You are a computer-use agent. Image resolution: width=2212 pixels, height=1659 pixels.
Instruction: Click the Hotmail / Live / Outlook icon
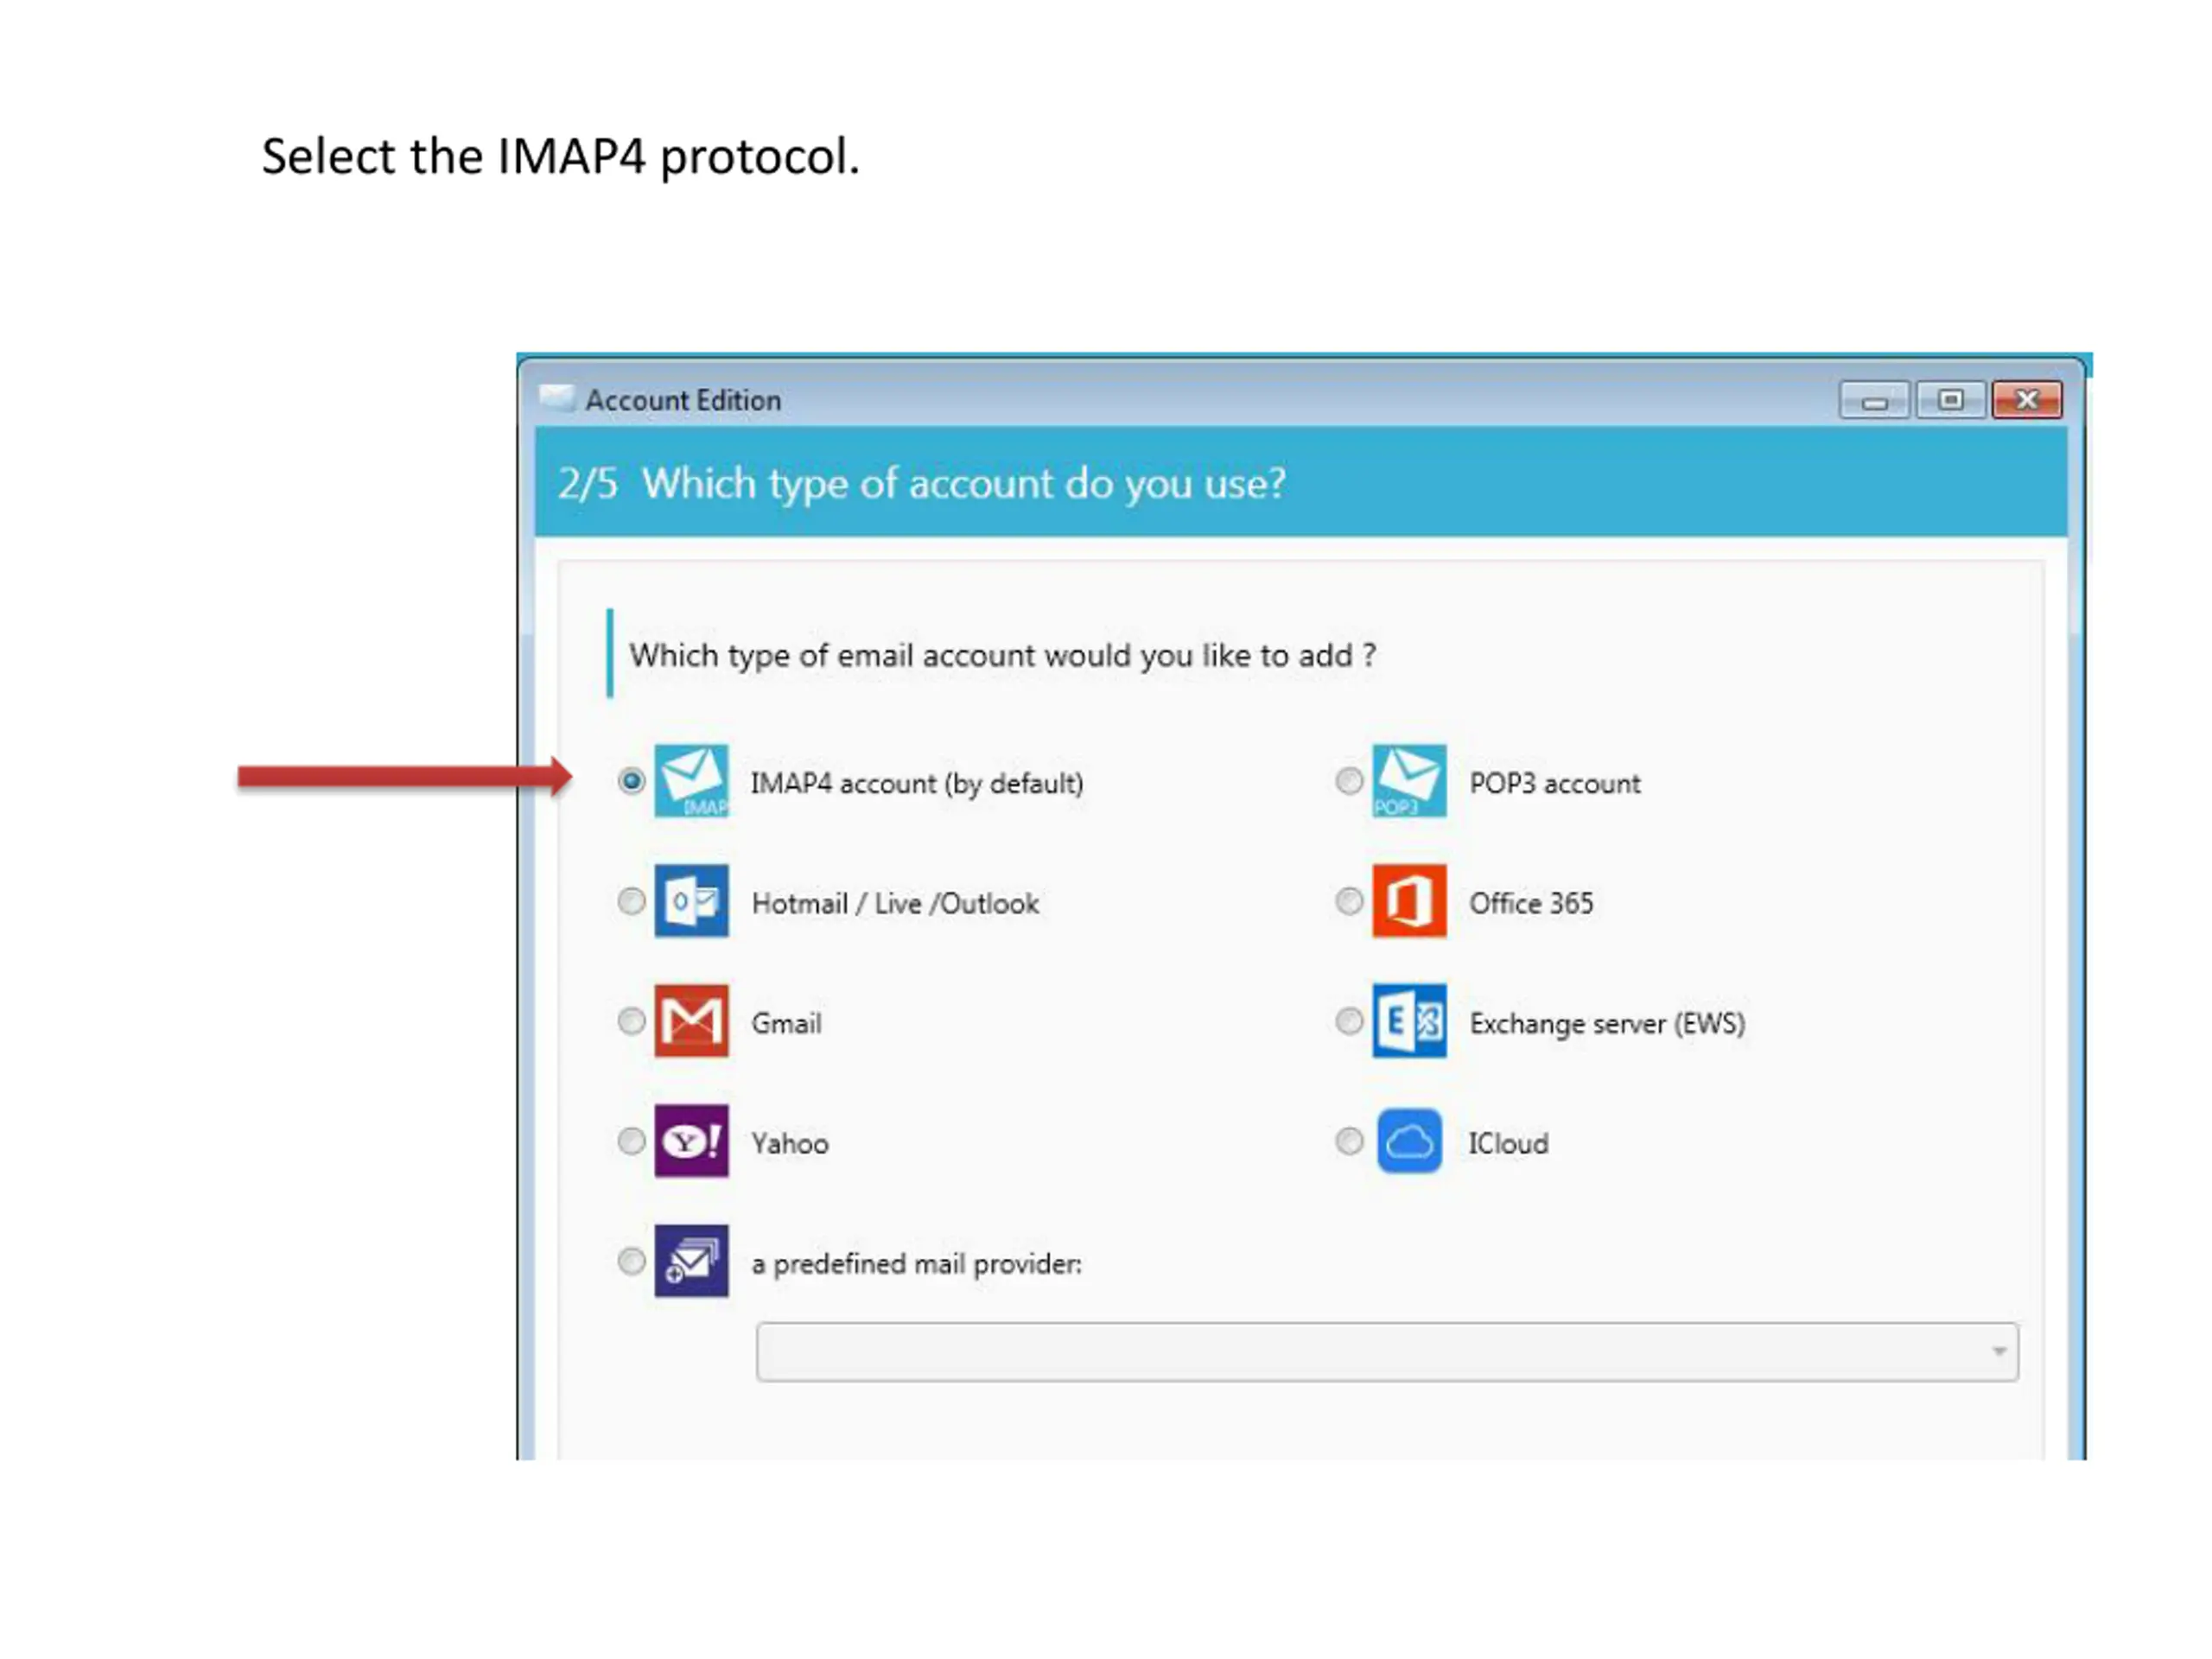pyautogui.click(x=691, y=901)
